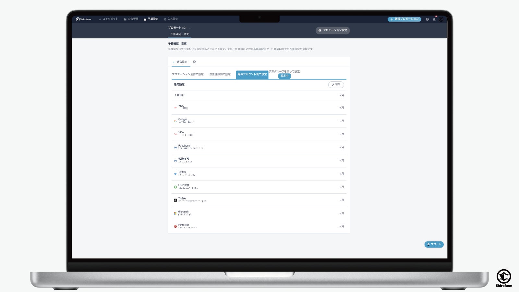Click the Pinterest row budget value

[342, 226]
